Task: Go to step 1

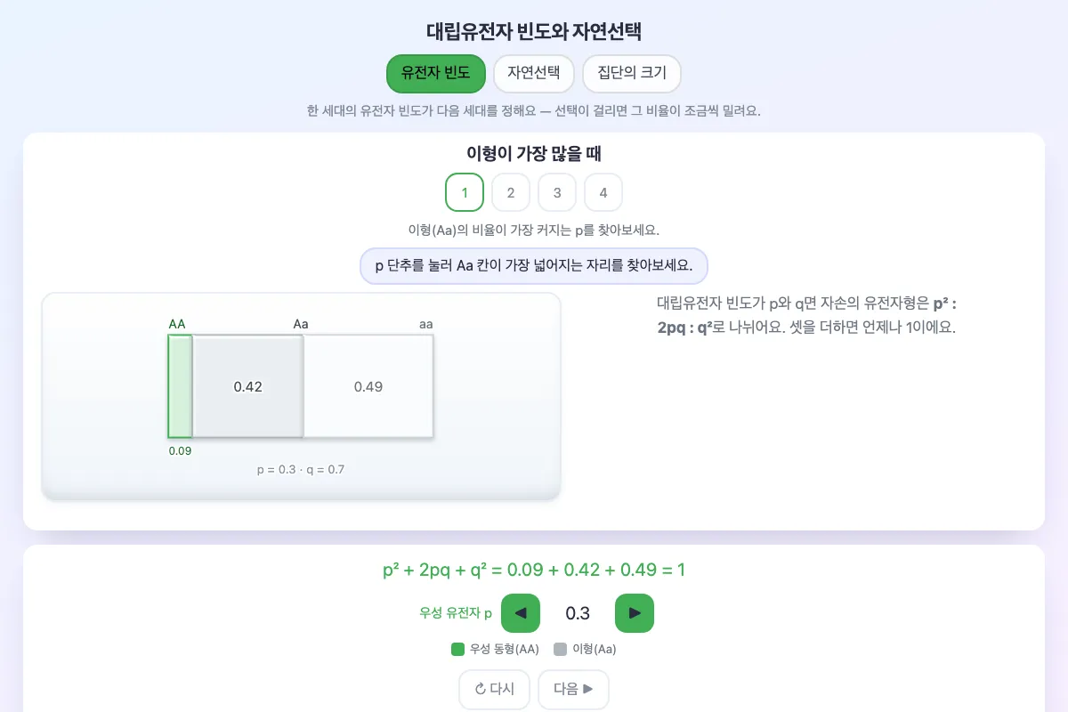Action: pos(465,192)
